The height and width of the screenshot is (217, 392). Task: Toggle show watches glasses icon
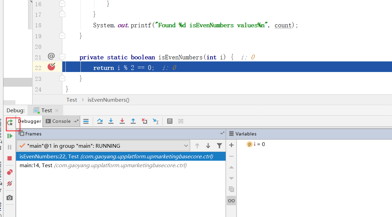(231, 201)
